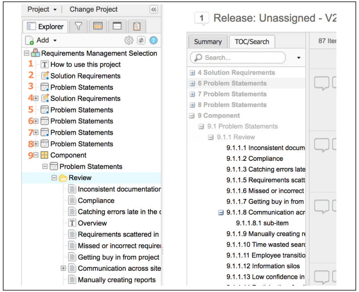The height and width of the screenshot is (292, 359).
Task: Click the refresh explorer tree icon
Action: click(x=141, y=41)
